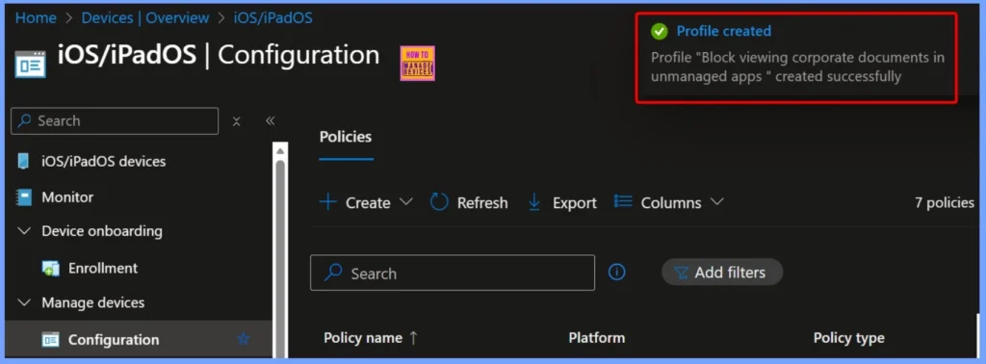Click the sidebar search magnifier icon
Image resolution: width=986 pixels, height=364 pixels.
point(25,120)
